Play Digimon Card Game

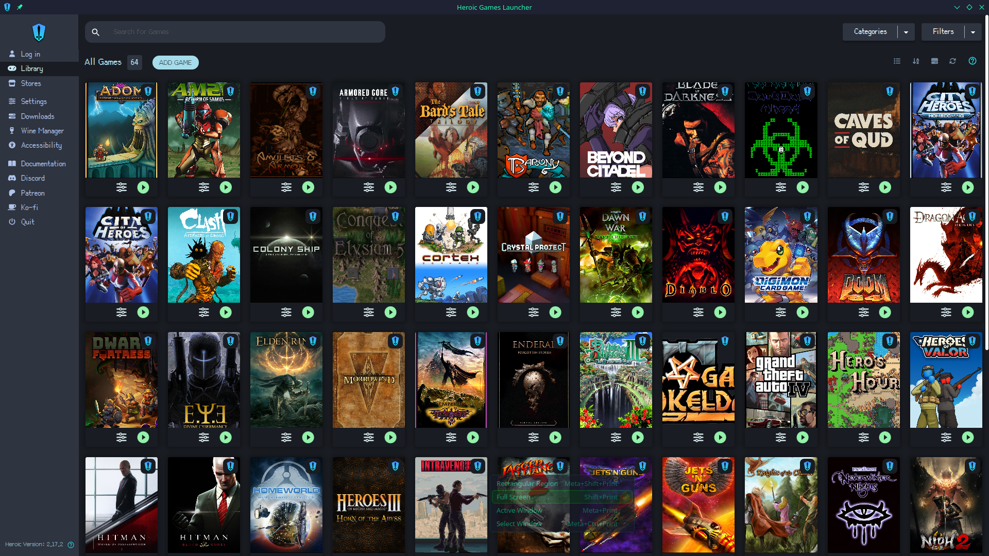(x=803, y=312)
